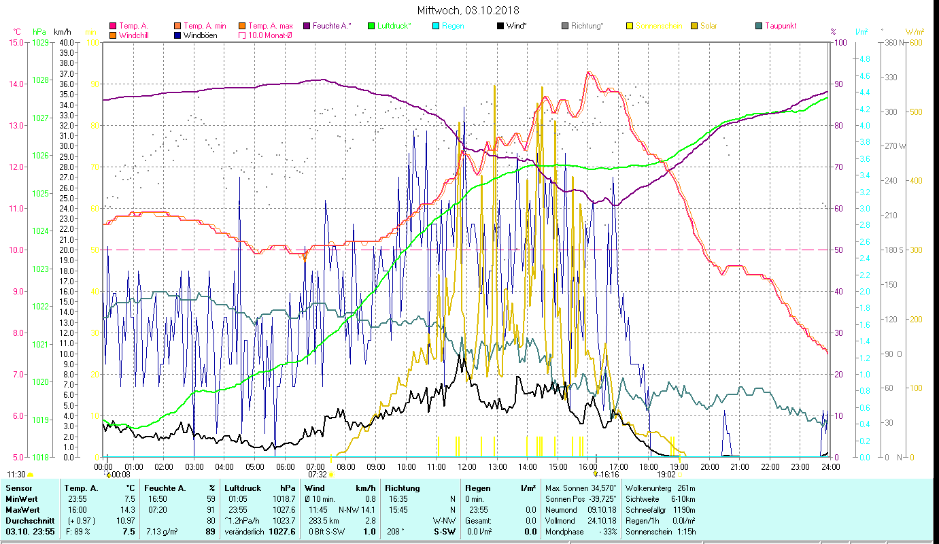Click the teal Taupunkt legend square
Screen dimensions: 939x544
(x=759, y=26)
